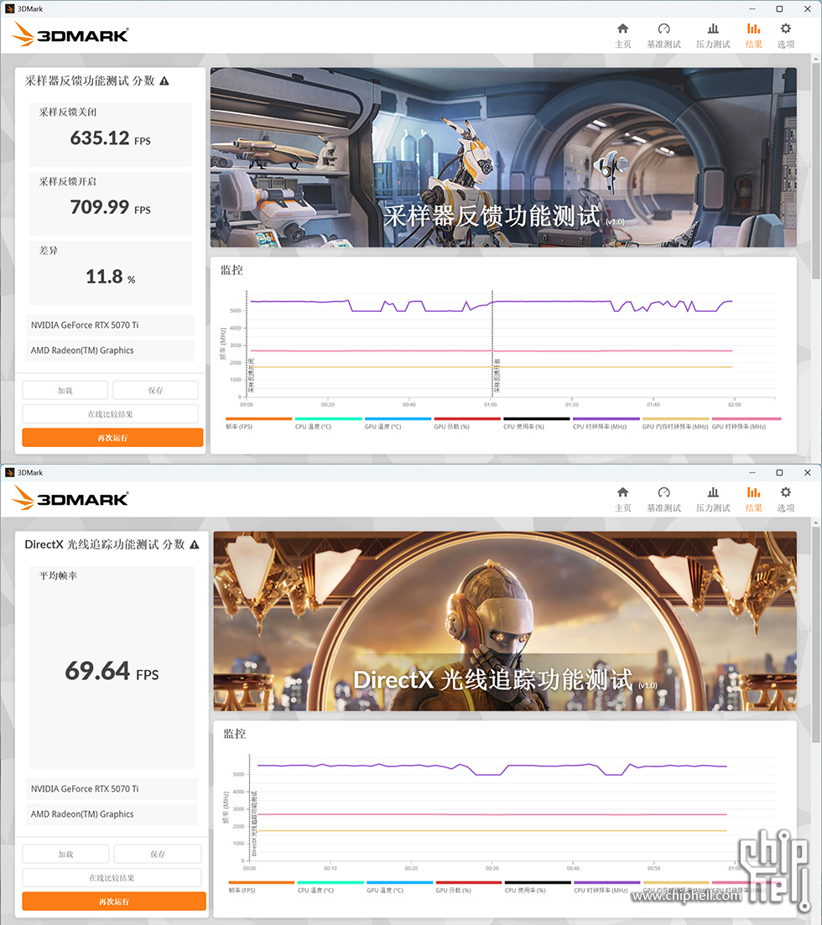Click 3DMark title bar app icon, top window
822x925 pixels.
point(9,9)
